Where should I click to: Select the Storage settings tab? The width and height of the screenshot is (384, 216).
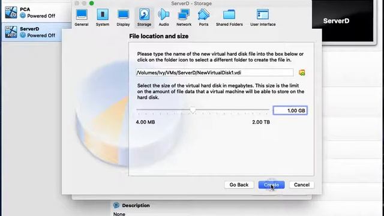[x=144, y=17]
